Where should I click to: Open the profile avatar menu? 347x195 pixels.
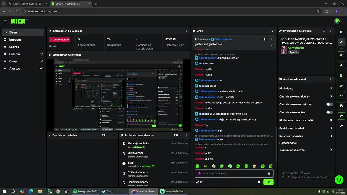(x=337, y=21)
